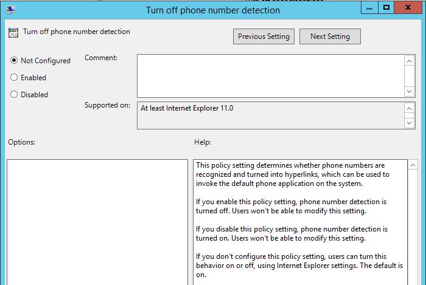Click the Supported on scroll down arrow

[x=410, y=123]
